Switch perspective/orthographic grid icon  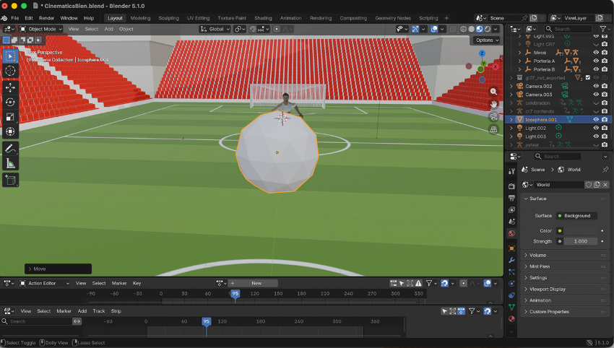494,129
